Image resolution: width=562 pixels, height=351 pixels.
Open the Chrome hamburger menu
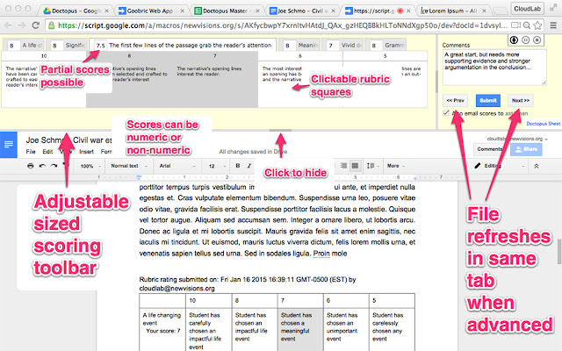click(553, 25)
